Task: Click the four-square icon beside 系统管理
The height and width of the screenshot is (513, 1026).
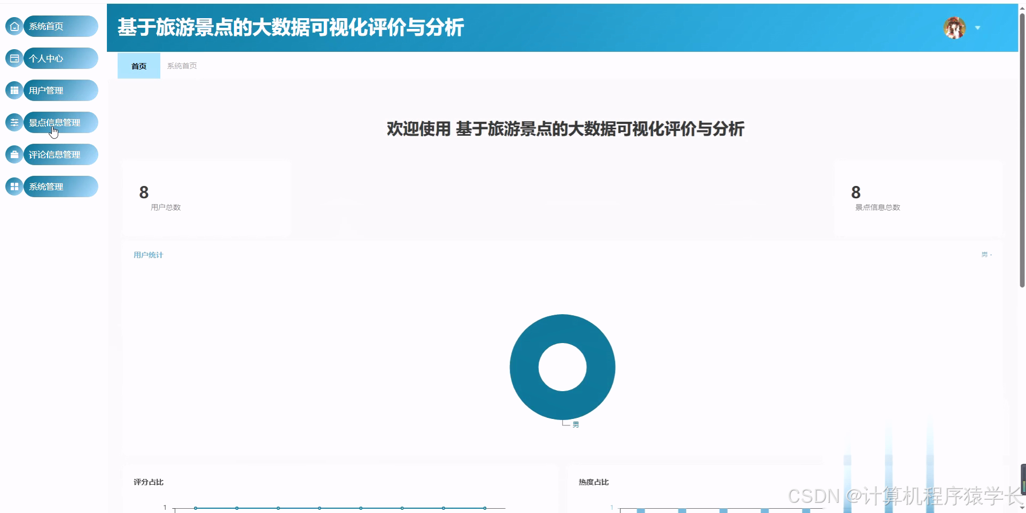Action: pos(14,186)
